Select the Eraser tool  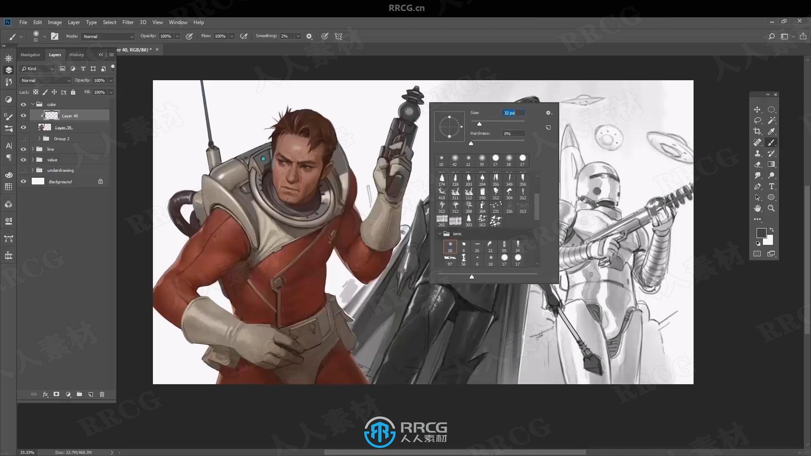[757, 165]
